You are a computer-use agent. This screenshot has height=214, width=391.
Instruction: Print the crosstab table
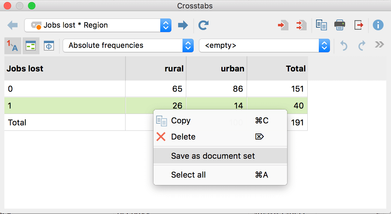pyautogui.click(x=340, y=25)
